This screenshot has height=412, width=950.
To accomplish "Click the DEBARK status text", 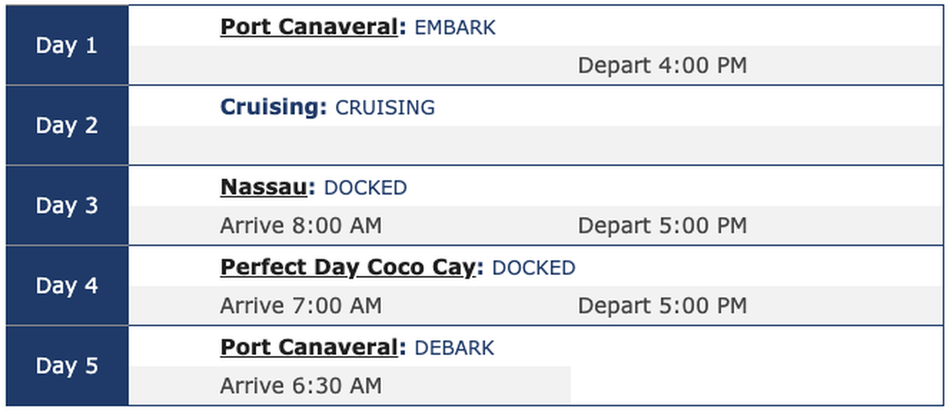I will click(x=454, y=348).
